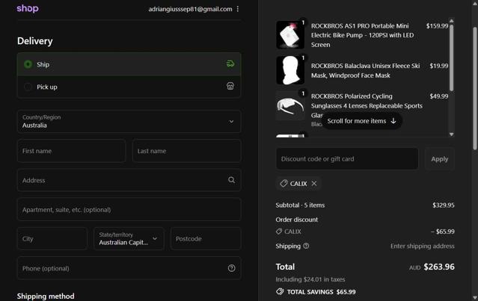Click the $19.99 price
This screenshot has width=478, height=301.
click(438, 66)
